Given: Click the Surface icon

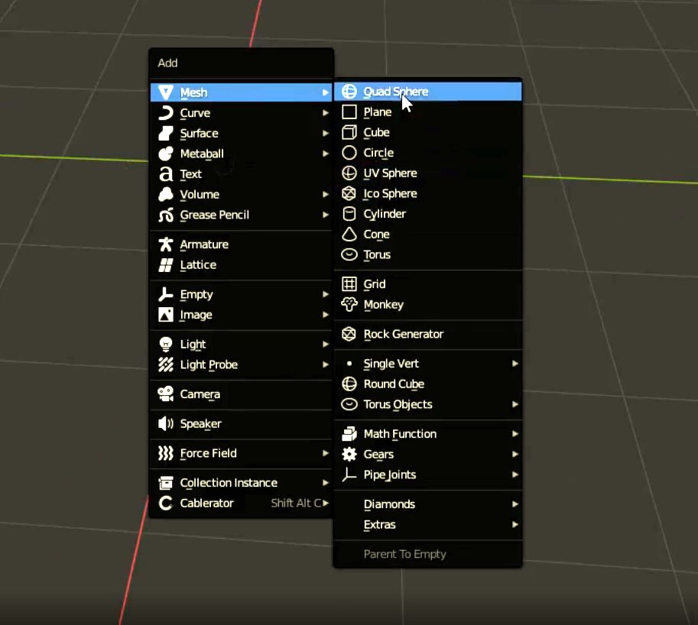Looking at the screenshot, I should coord(166,133).
